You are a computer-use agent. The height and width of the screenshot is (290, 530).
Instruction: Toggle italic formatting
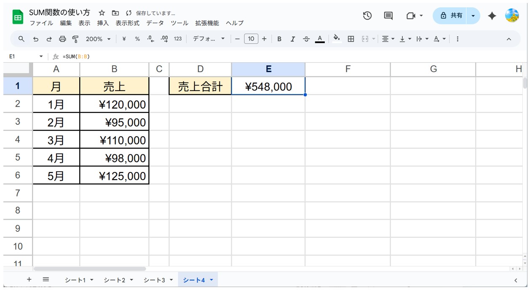click(x=293, y=39)
